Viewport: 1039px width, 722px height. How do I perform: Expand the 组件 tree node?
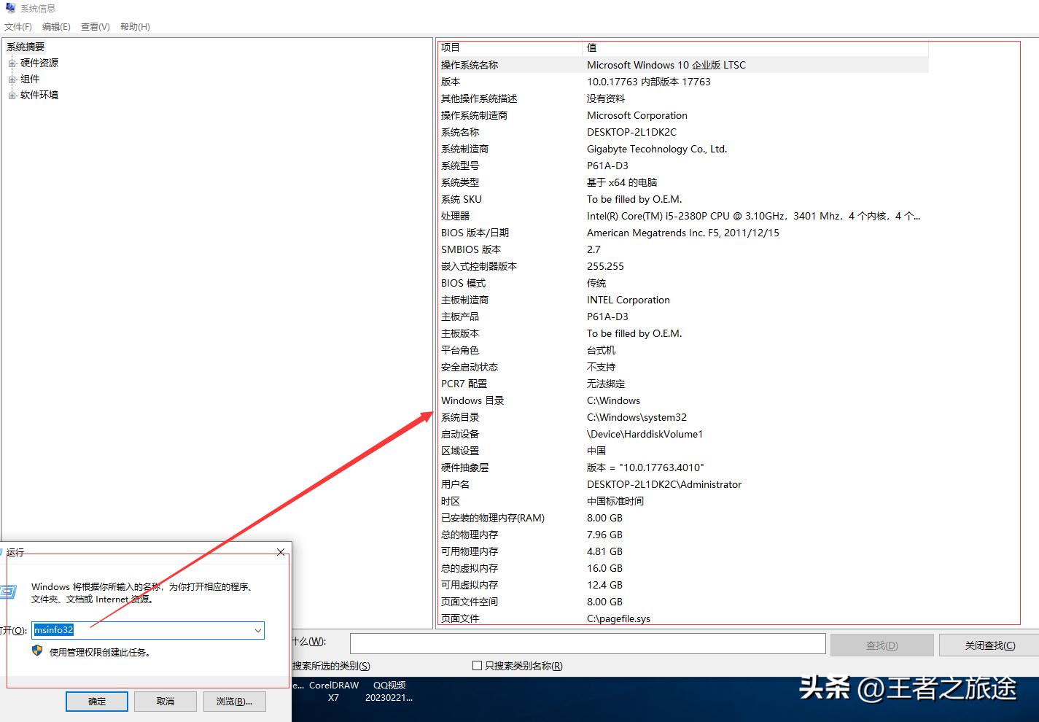point(12,79)
